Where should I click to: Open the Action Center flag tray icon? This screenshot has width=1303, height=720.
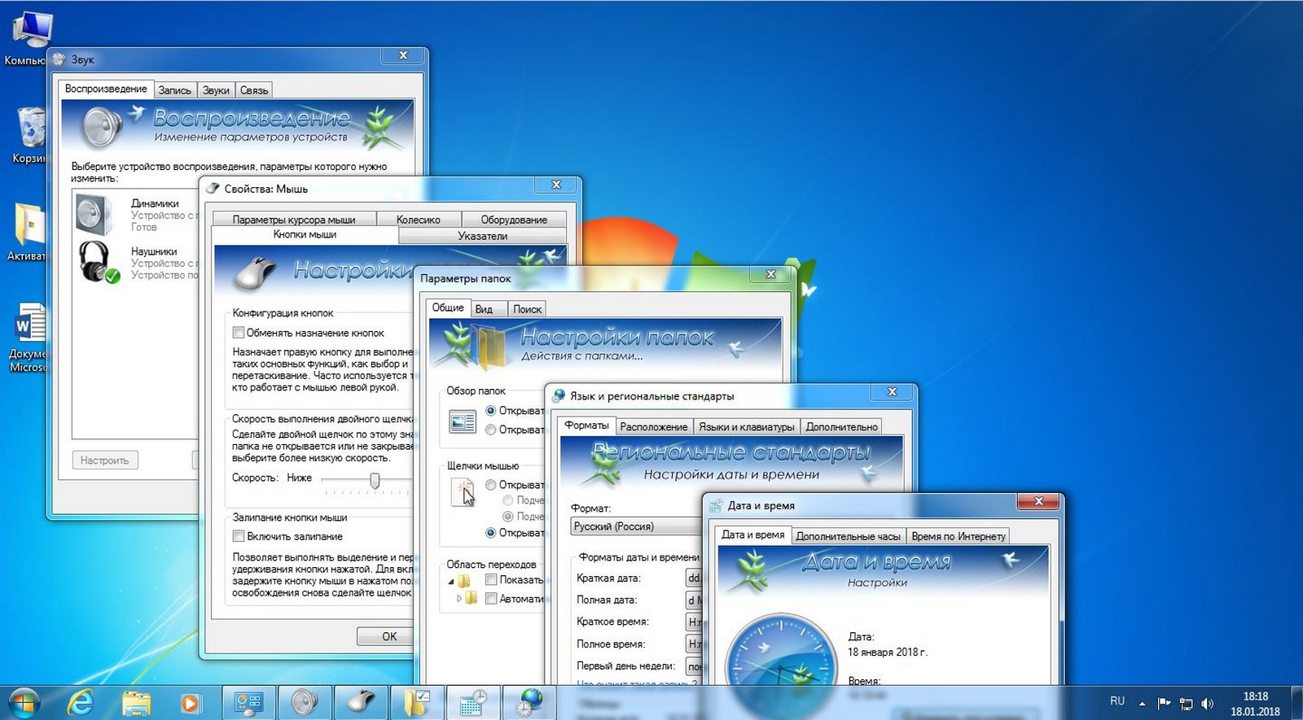point(1165,703)
